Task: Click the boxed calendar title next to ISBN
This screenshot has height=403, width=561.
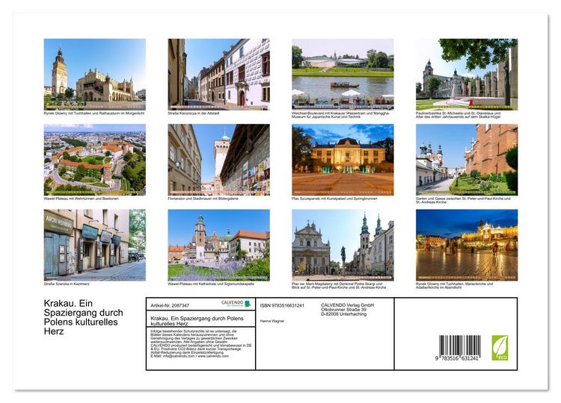Action: [x=197, y=321]
